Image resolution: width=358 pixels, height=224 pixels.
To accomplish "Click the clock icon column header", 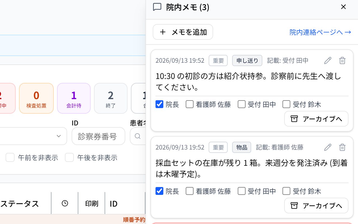I will 65,203.
